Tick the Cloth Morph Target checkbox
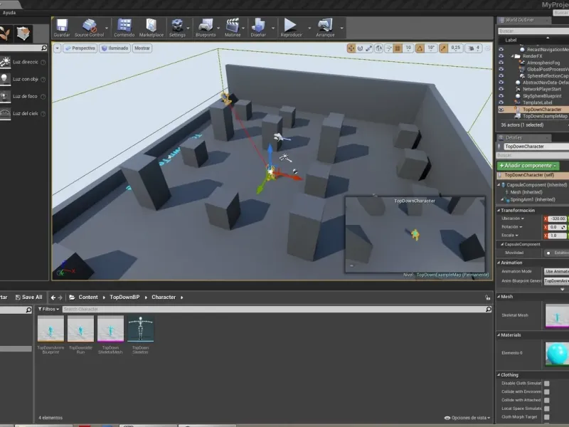 (x=546, y=417)
